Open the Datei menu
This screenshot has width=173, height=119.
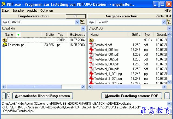(x=6, y=11)
